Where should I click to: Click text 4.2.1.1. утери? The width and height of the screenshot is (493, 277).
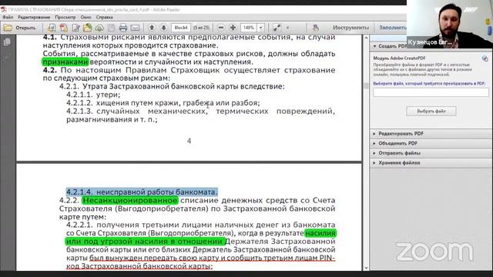[x=93, y=95]
